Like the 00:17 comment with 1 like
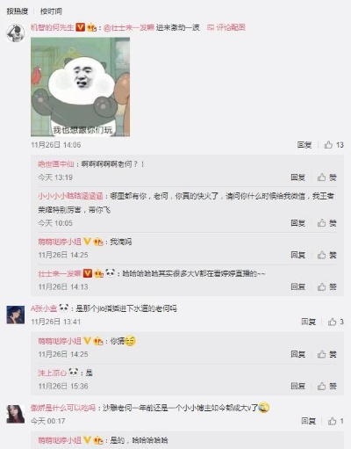The height and width of the screenshot is (449, 351). [x=332, y=421]
